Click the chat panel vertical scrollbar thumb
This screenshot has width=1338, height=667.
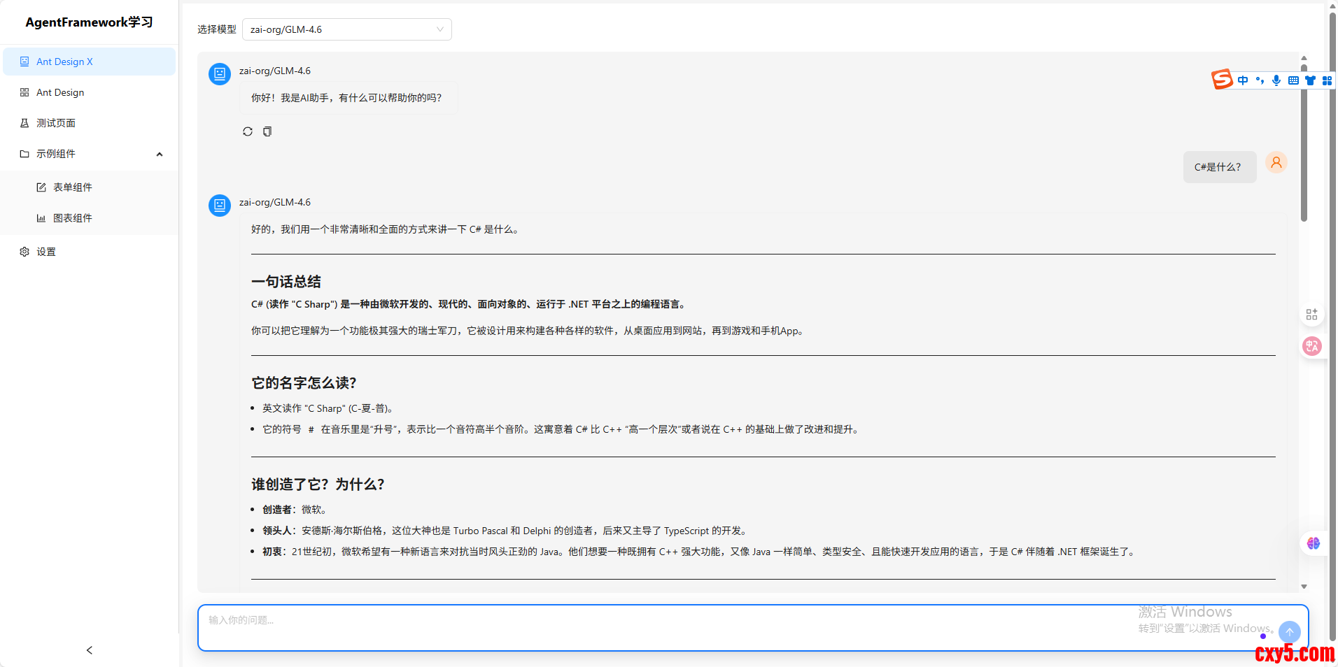coord(1304,143)
